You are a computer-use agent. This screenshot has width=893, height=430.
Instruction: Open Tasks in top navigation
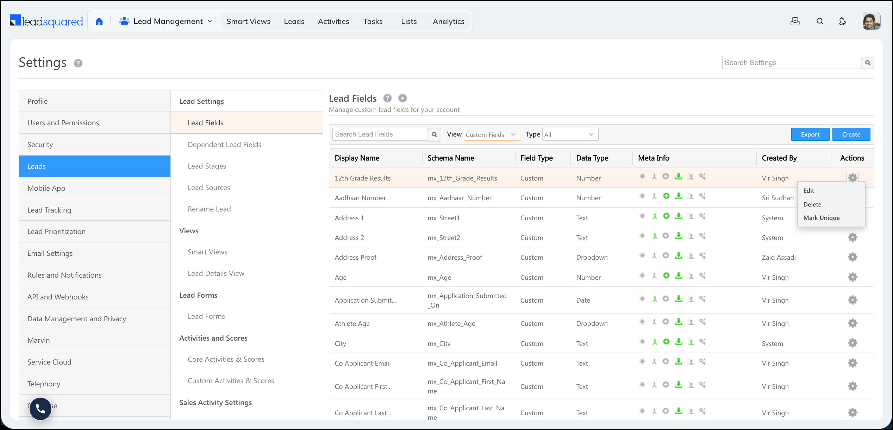pos(373,21)
